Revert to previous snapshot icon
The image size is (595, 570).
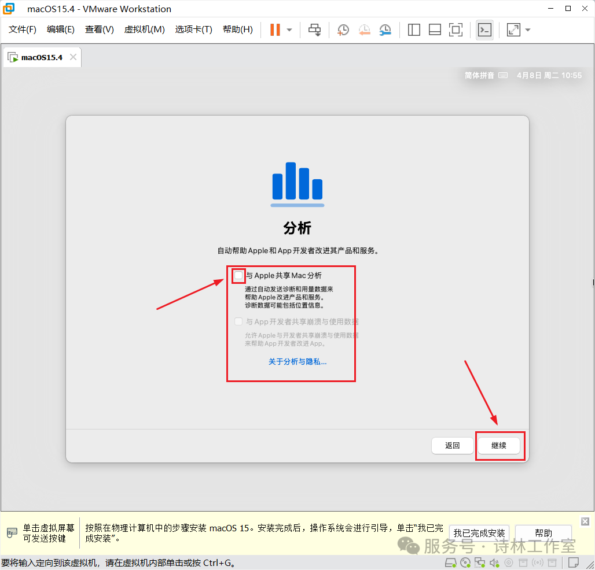[x=364, y=29]
